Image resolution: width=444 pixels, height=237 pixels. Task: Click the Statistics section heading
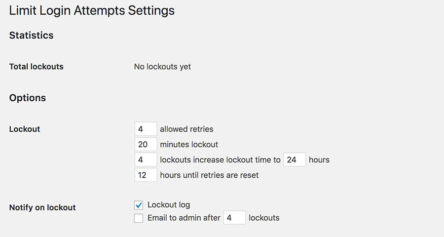coord(31,36)
